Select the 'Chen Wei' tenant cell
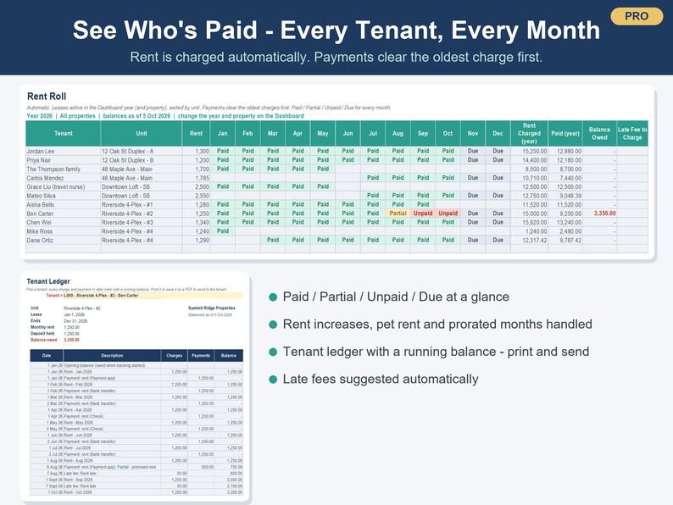Viewport: 673px width, 505px height. (63, 222)
